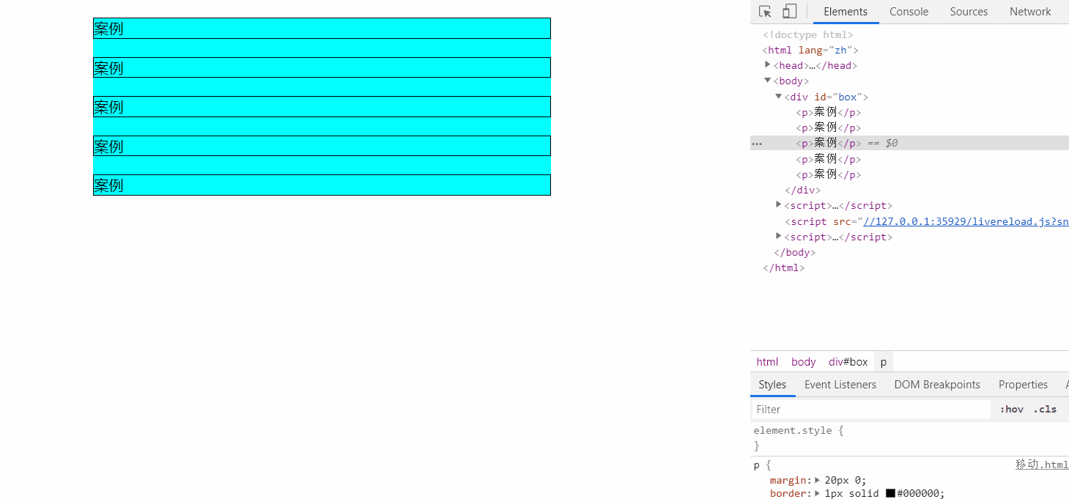Open the DOM Breakpoints pane tab

click(936, 385)
